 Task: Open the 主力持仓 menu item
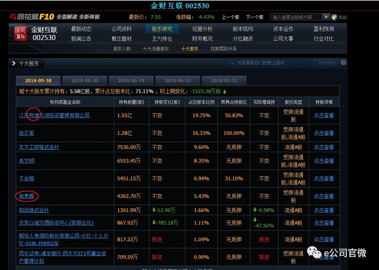point(162,39)
